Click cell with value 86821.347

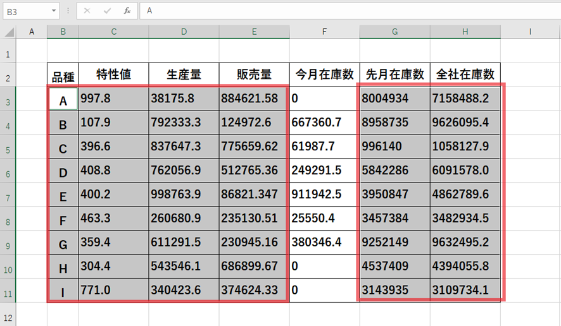tap(254, 195)
